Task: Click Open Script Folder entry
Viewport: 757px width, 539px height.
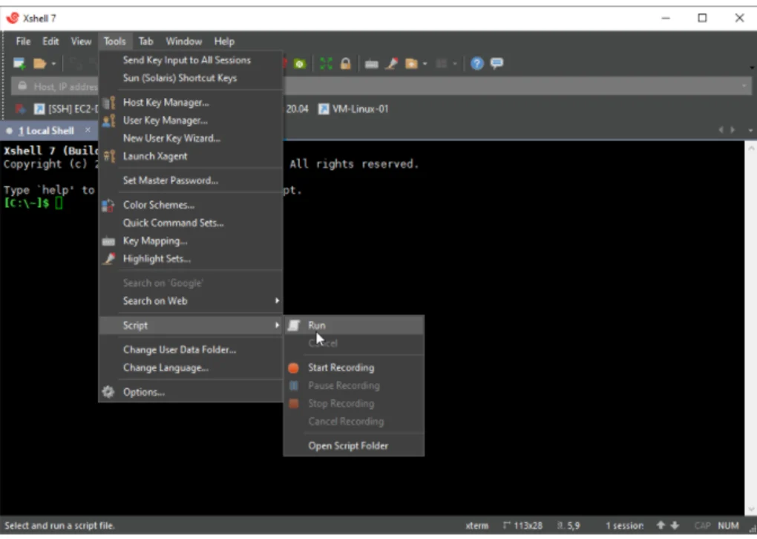Action: pyautogui.click(x=347, y=445)
